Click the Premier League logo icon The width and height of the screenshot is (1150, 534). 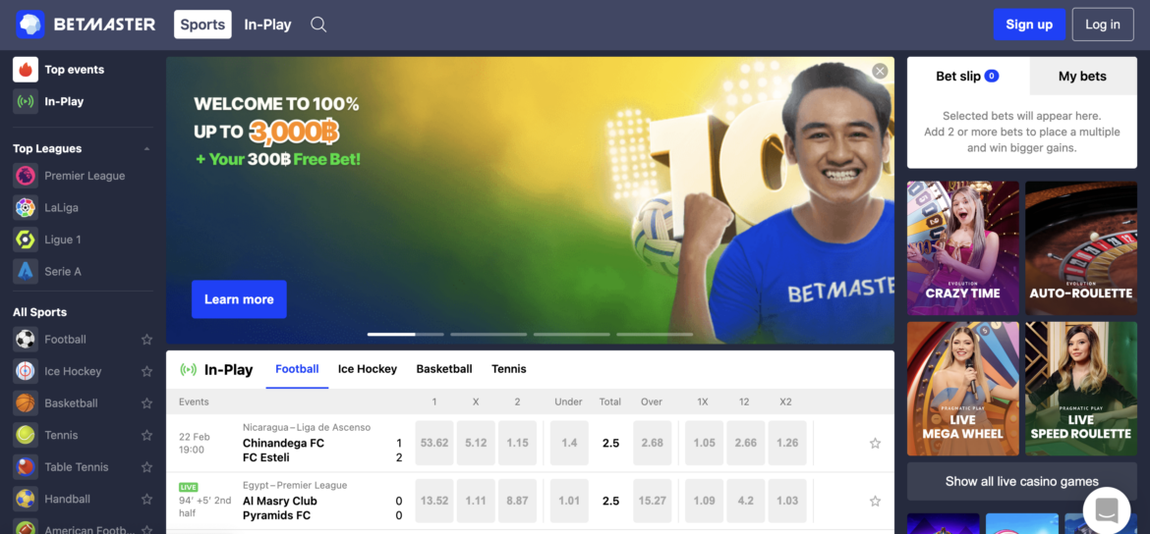[x=26, y=176]
